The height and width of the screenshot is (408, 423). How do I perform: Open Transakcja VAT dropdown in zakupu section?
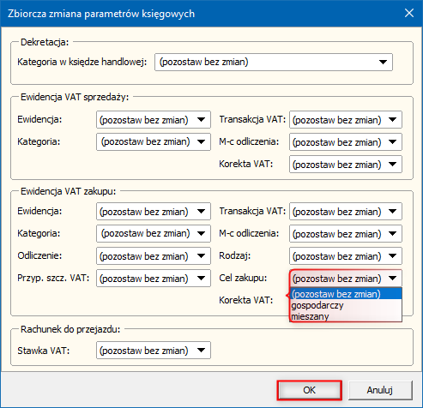click(346, 212)
